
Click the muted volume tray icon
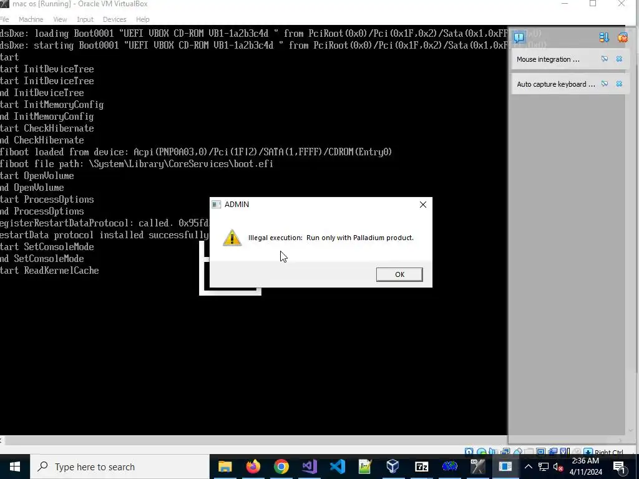pyautogui.click(x=558, y=467)
